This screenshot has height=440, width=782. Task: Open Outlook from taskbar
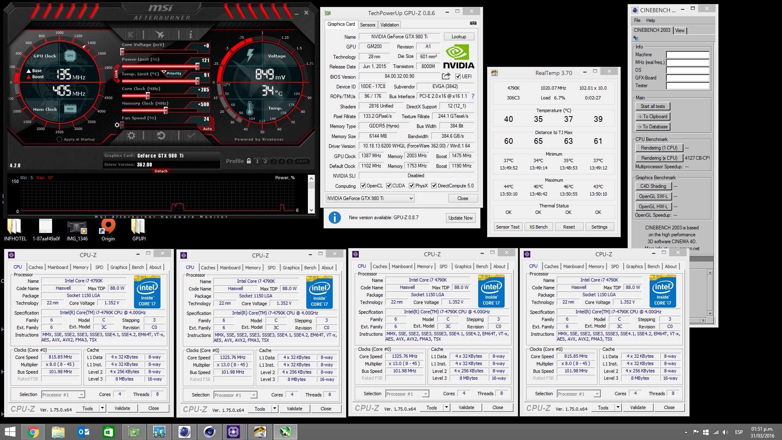coord(83,432)
